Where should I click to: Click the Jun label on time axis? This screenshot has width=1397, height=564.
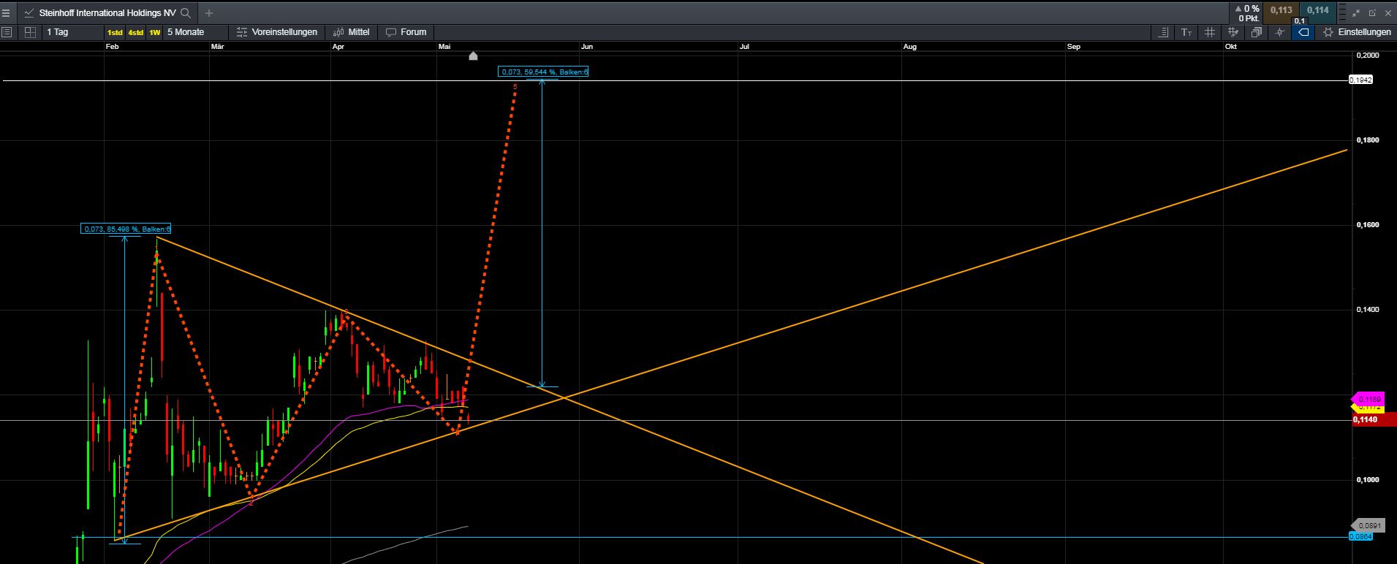587,47
